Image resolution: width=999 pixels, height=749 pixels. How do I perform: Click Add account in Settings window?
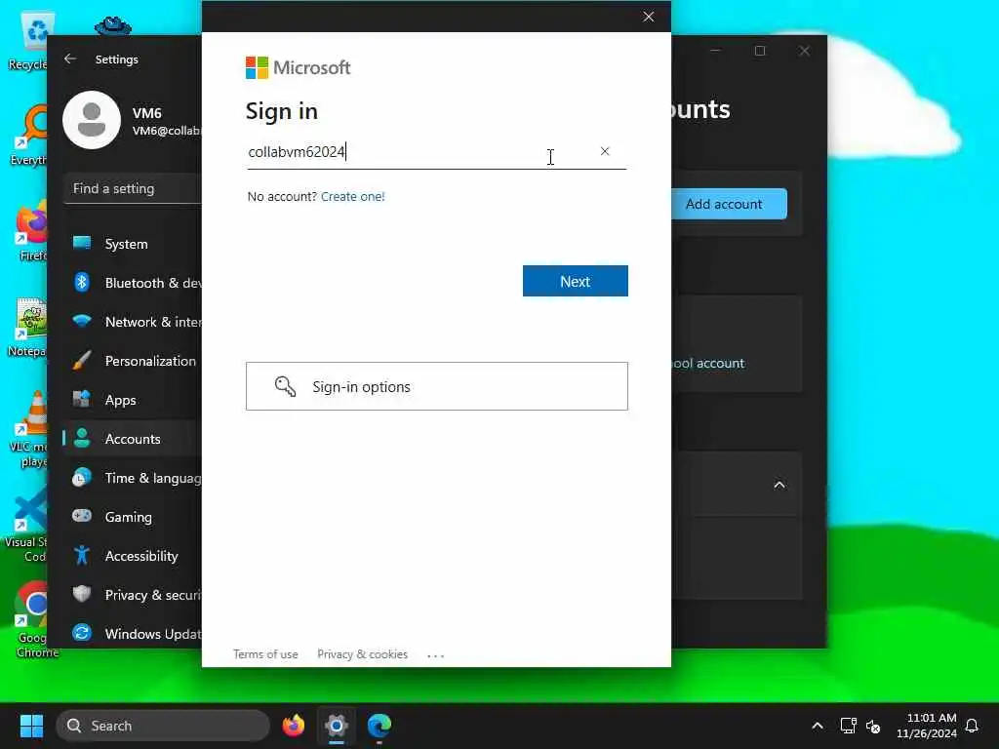[x=729, y=204]
